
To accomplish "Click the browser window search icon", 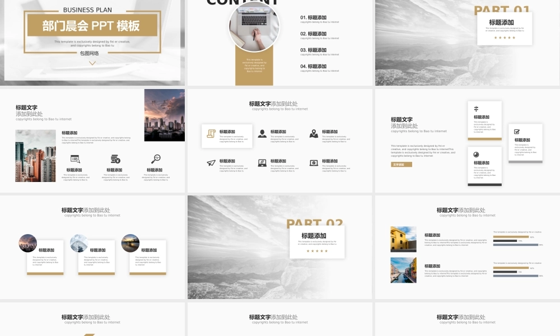I will point(75,159).
